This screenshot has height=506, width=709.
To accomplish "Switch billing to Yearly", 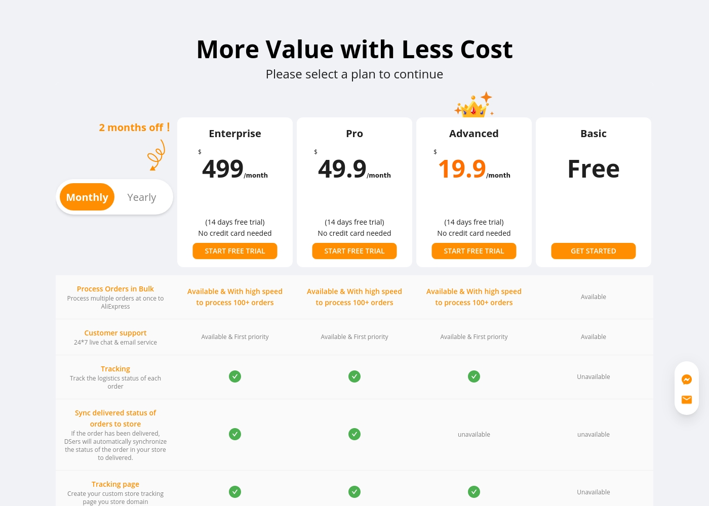I will (142, 197).
